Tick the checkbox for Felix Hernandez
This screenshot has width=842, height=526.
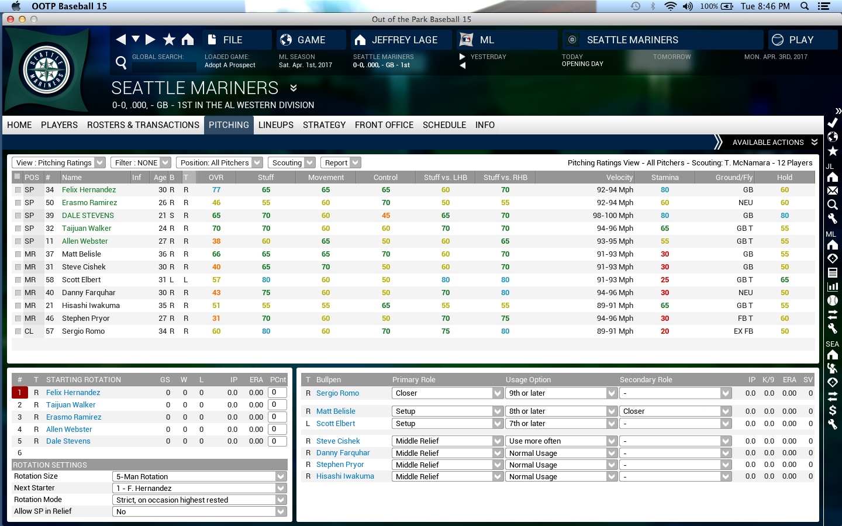click(18, 190)
